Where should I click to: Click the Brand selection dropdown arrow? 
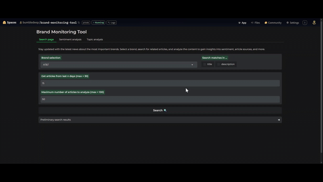pyautogui.click(x=192, y=65)
